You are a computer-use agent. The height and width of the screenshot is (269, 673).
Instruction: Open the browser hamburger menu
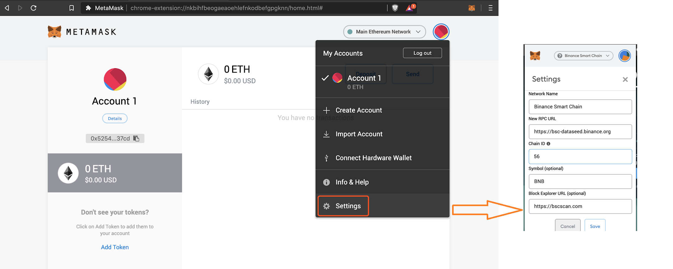490,8
